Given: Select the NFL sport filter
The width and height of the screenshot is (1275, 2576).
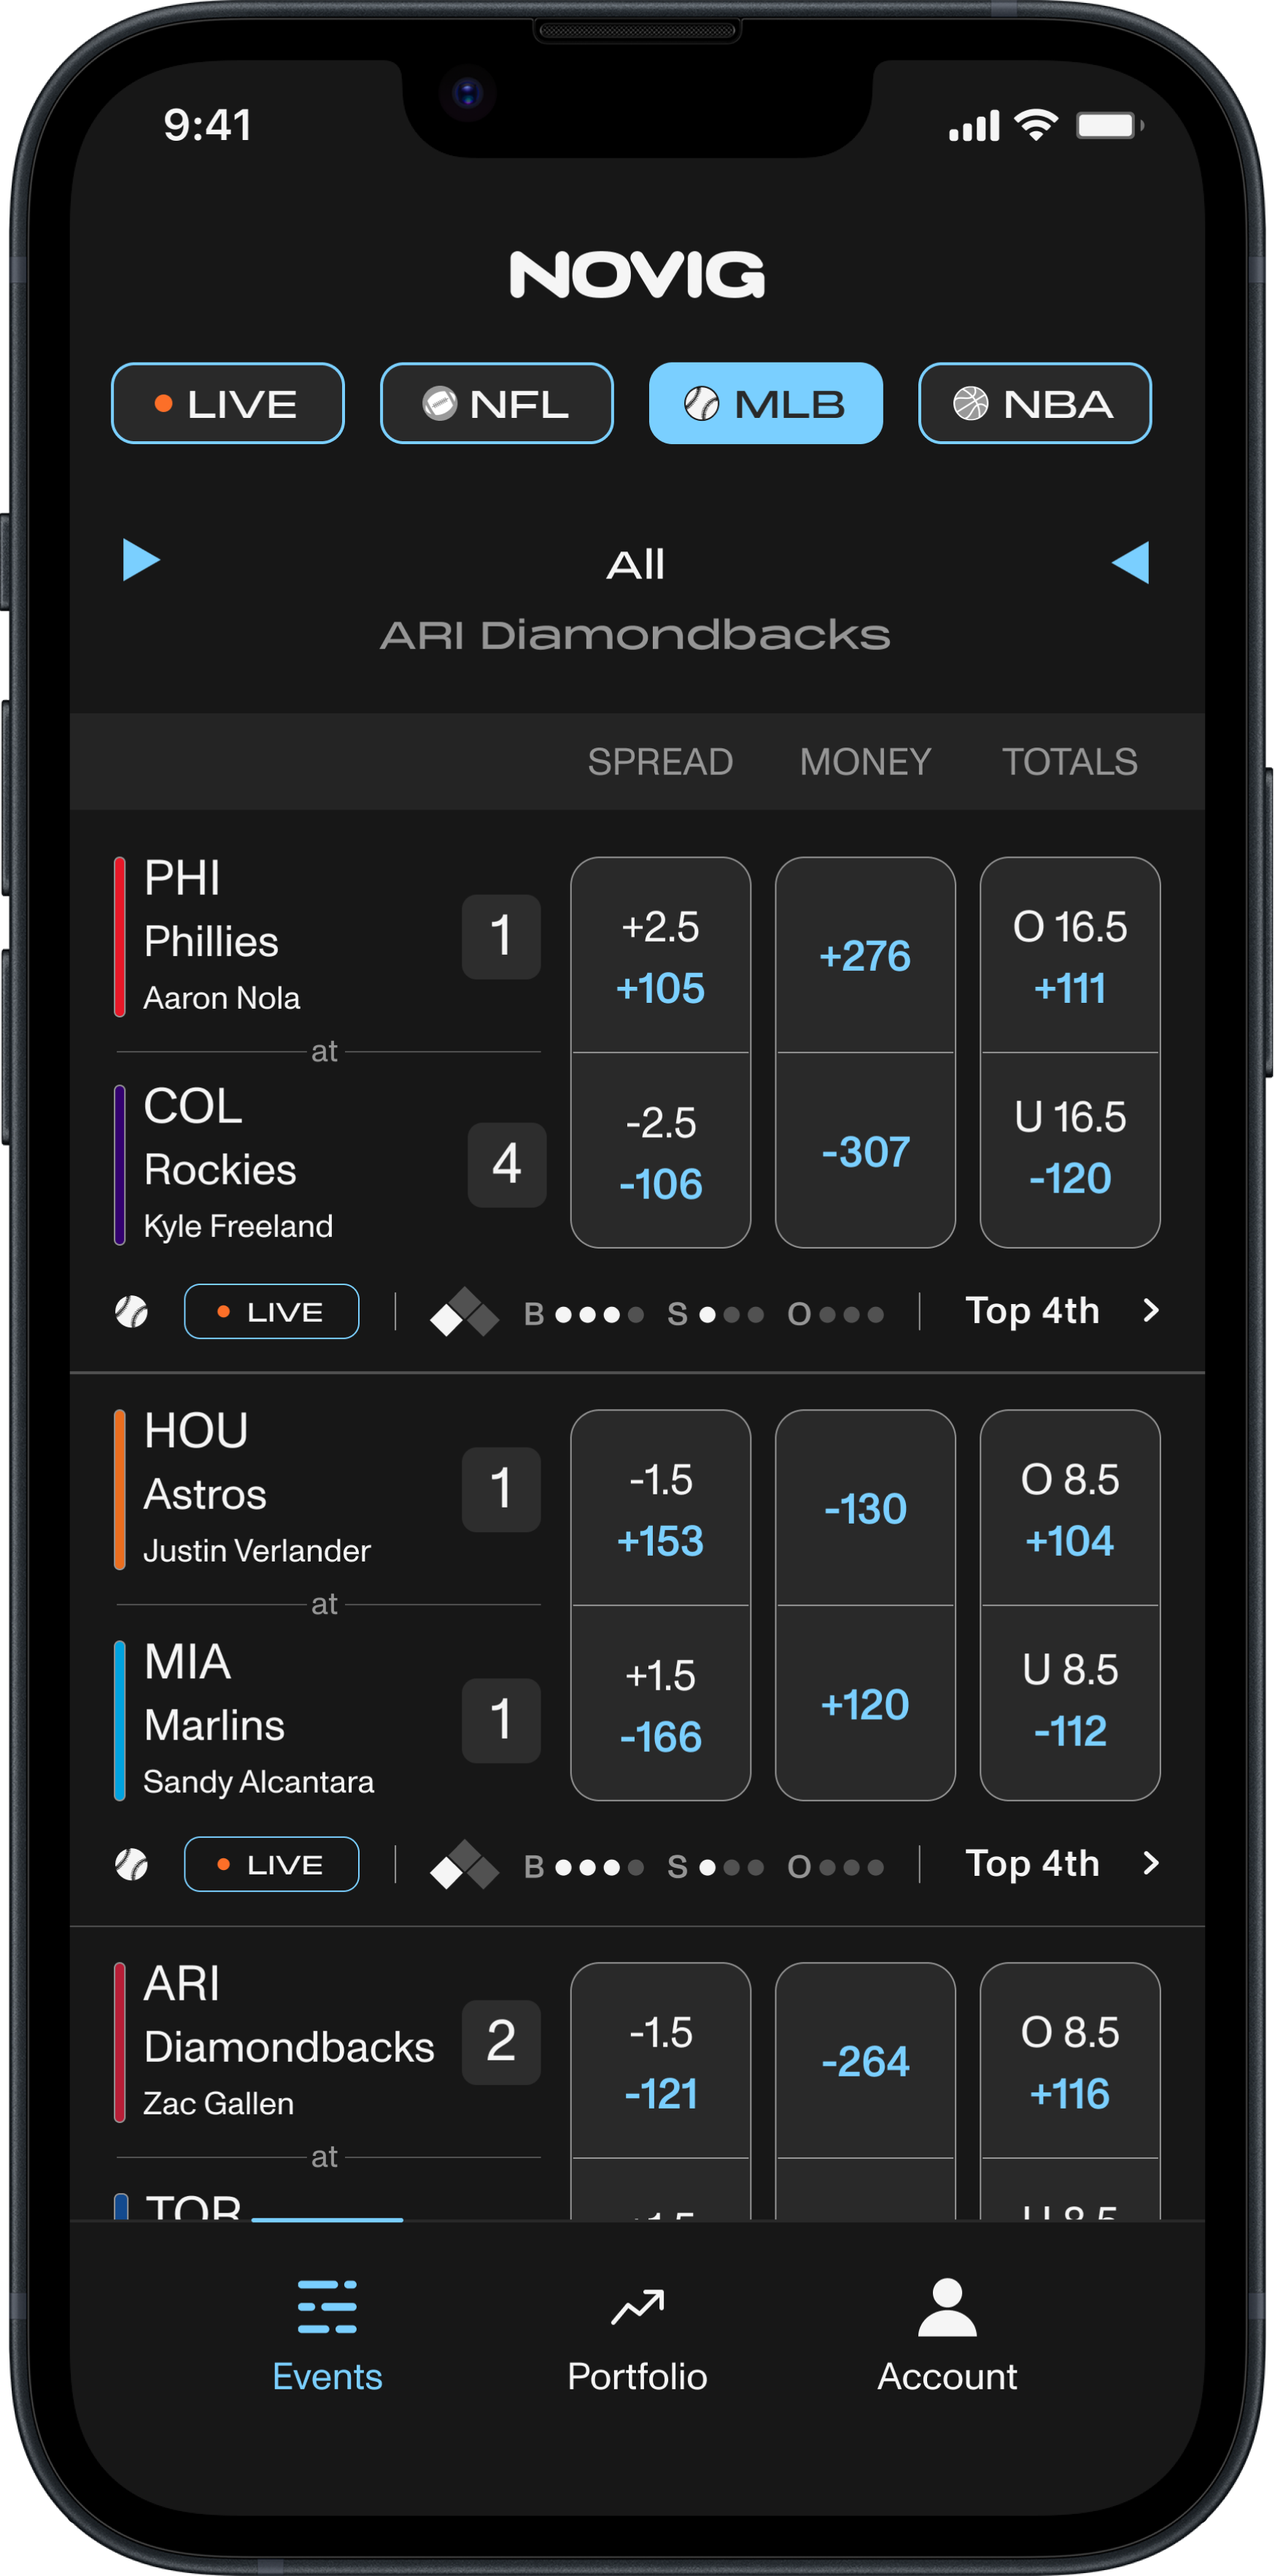Looking at the screenshot, I should (x=497, y=404).
